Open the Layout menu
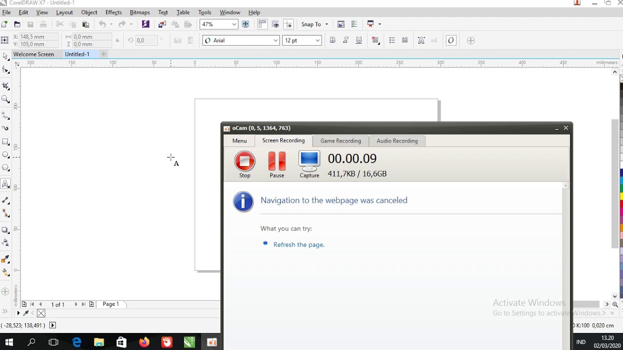The image size is (623, 350). (x=64, y=12)
